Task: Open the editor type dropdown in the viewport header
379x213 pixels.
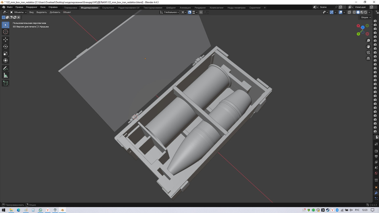Action: point(5,12)
